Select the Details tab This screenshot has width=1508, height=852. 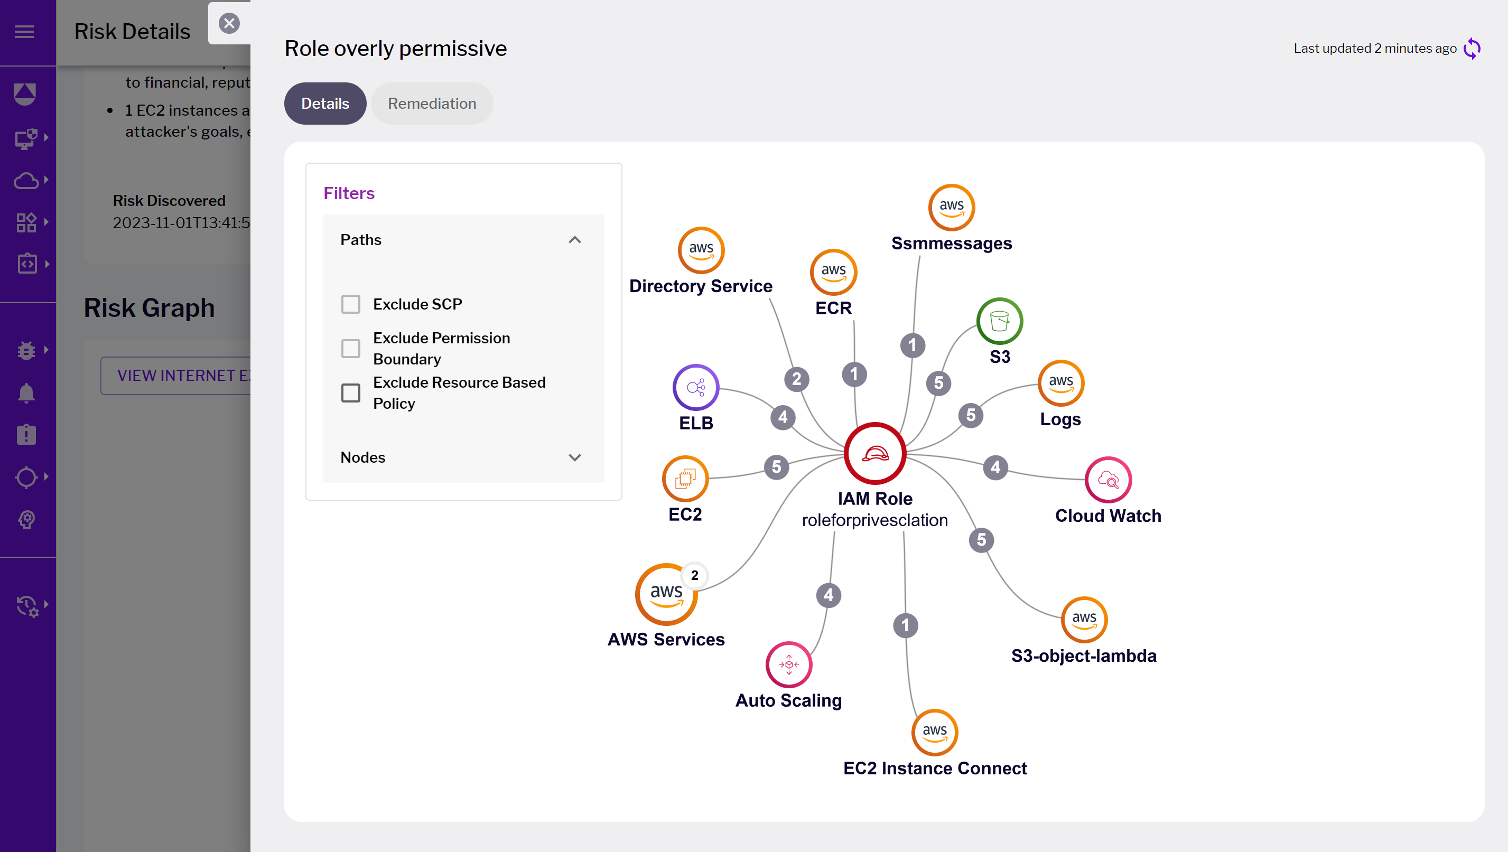point(325,103)
